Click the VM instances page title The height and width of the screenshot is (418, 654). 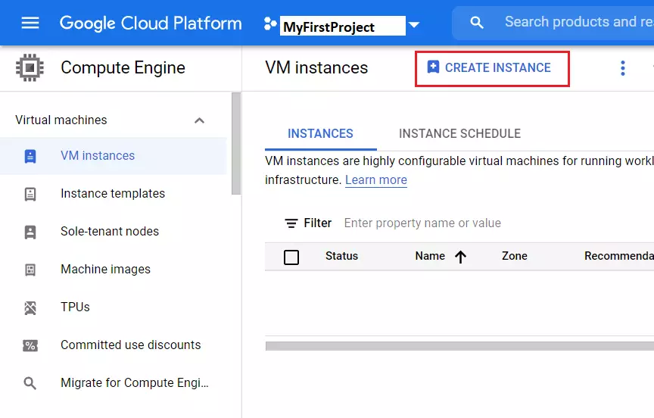[316, 67]
